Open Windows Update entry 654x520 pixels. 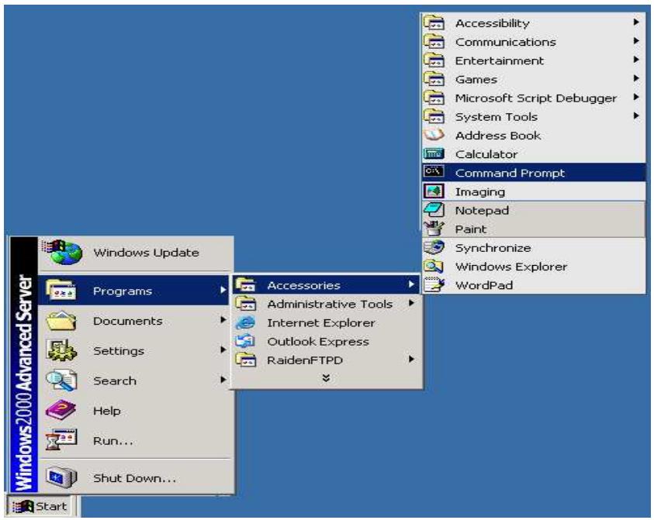(134, 253)
